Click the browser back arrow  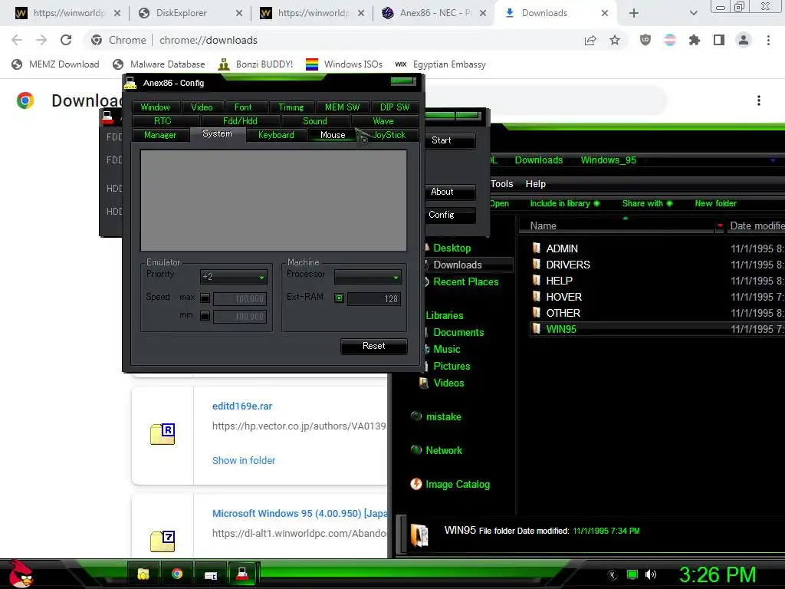[17, 40]
